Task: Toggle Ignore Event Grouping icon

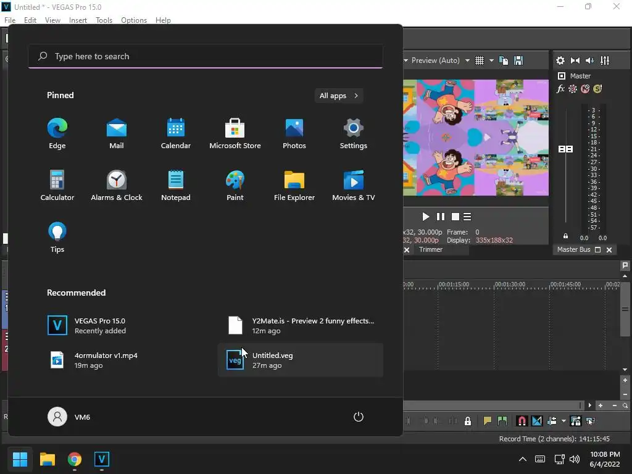Action: click(x=591, y=421)
